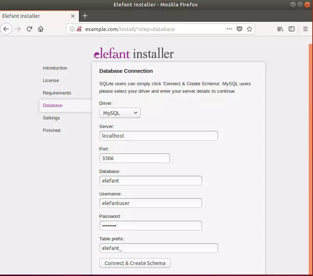Focus the Password input field

tap(151, 226)
